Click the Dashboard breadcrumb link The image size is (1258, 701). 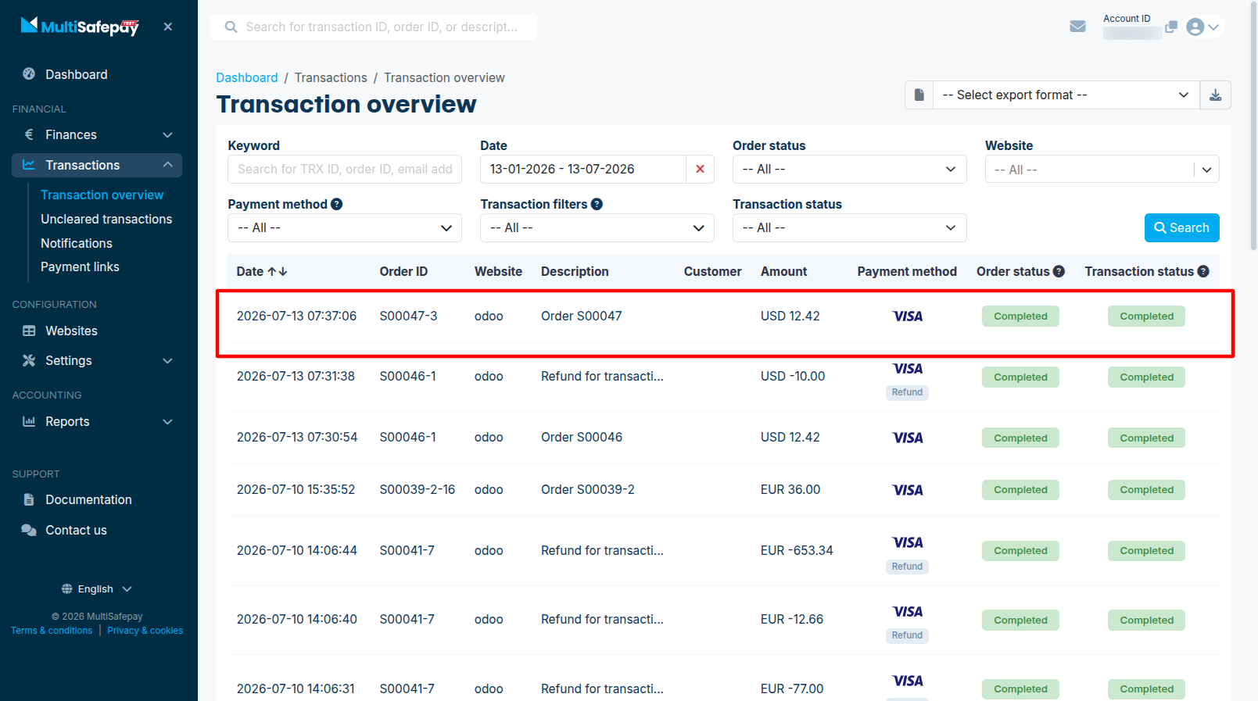246,77
